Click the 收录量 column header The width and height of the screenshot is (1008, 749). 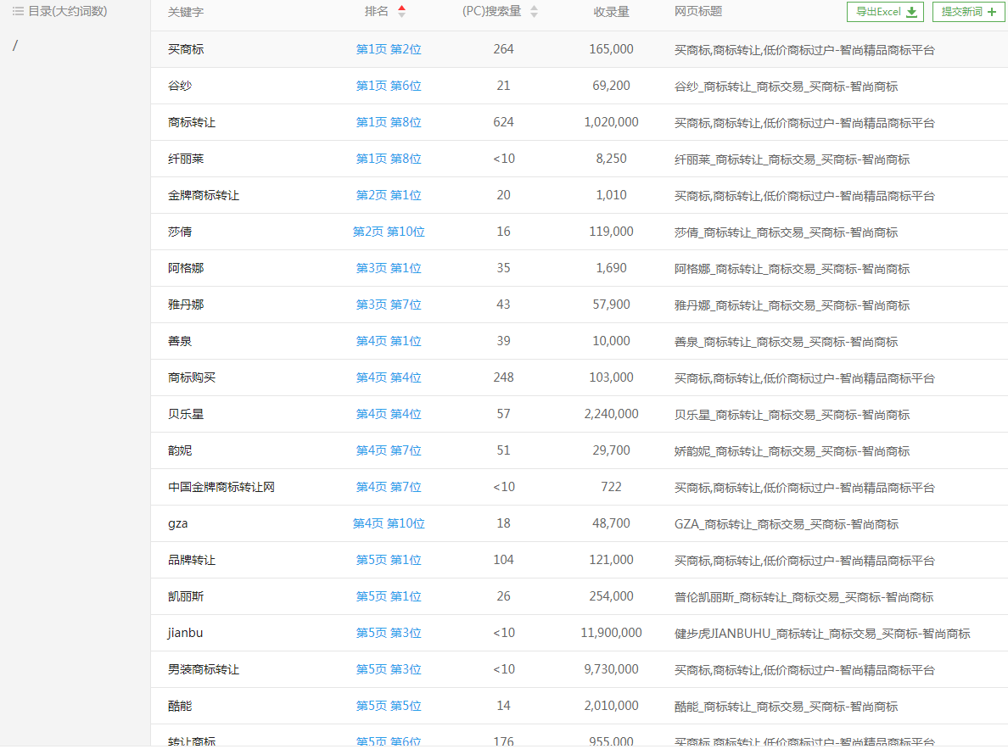coord(611,12)
